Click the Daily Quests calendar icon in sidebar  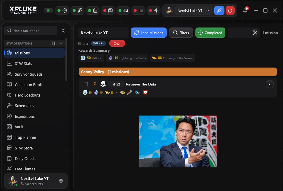[x=9, y=158]
